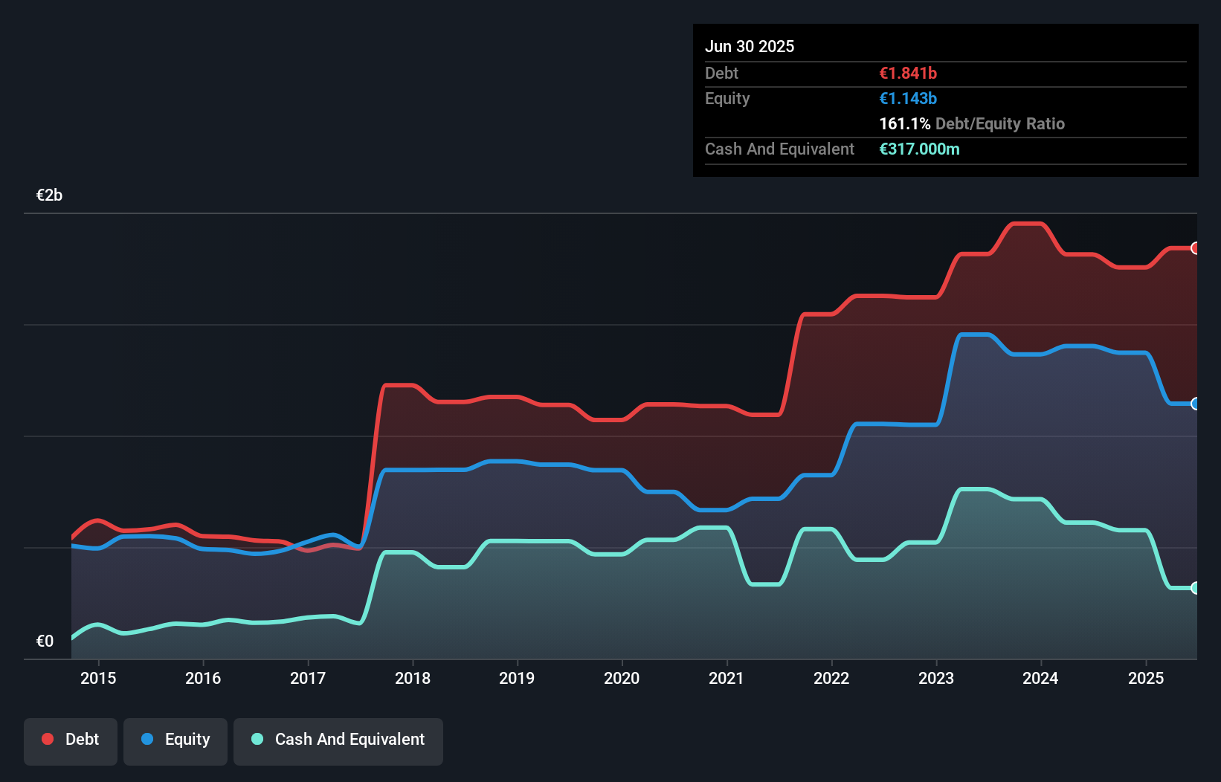Toggle the Debt series visibility
This screenshot has height=782, width=1221.
point(71,740)
